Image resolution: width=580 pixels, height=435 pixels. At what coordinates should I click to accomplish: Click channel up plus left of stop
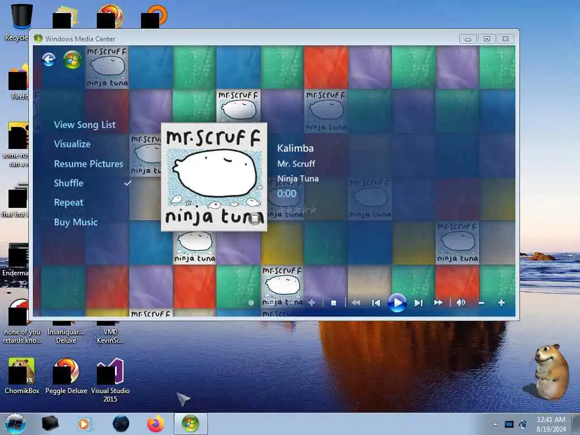pyautogui.click(x=312, y=302)
